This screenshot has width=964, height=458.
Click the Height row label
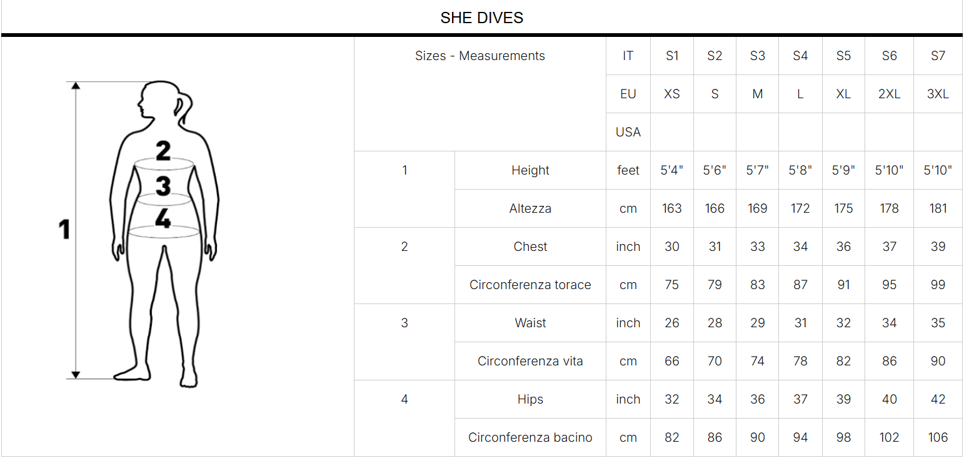pyautogui.click(x=530, y=170)
